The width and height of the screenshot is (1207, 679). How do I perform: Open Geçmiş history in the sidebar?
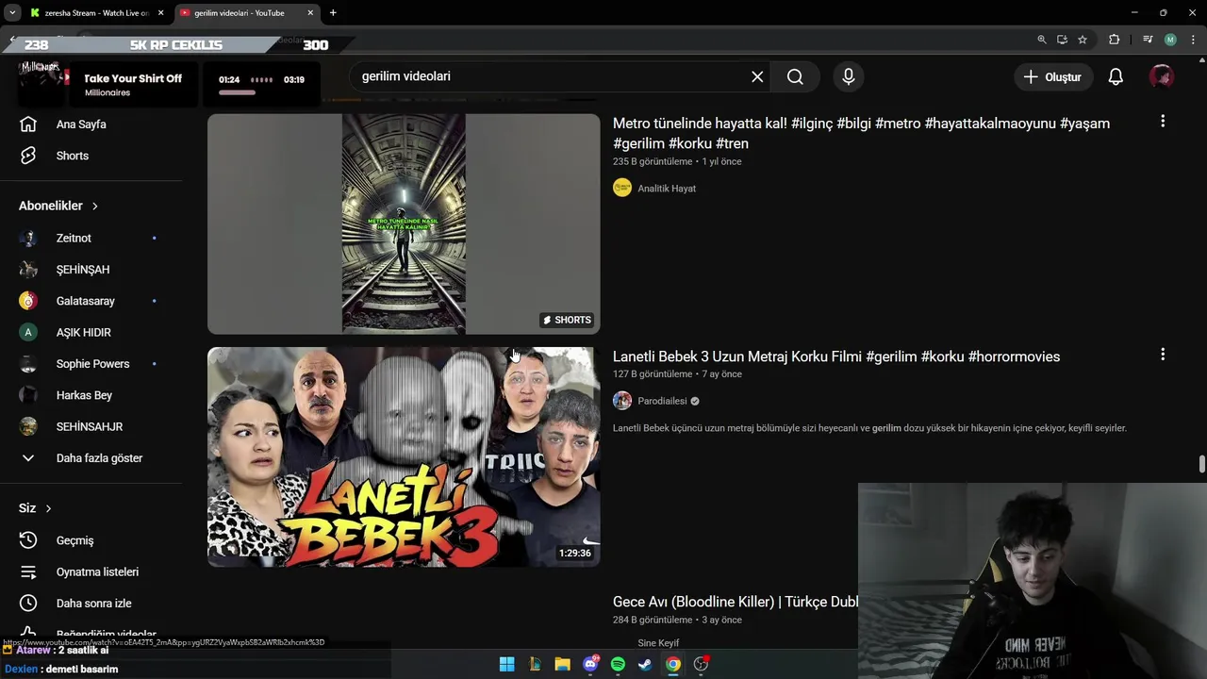75,540
